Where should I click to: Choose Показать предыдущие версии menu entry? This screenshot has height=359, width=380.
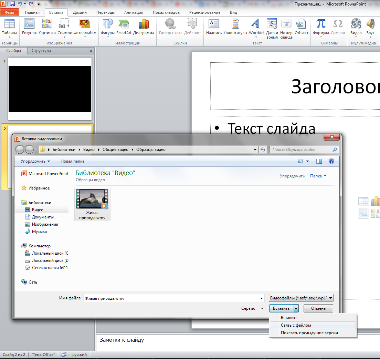point(313,333)
